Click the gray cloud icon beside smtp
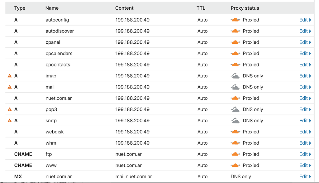Viewport: 319px width, 183px height. [x=235, y=120]
